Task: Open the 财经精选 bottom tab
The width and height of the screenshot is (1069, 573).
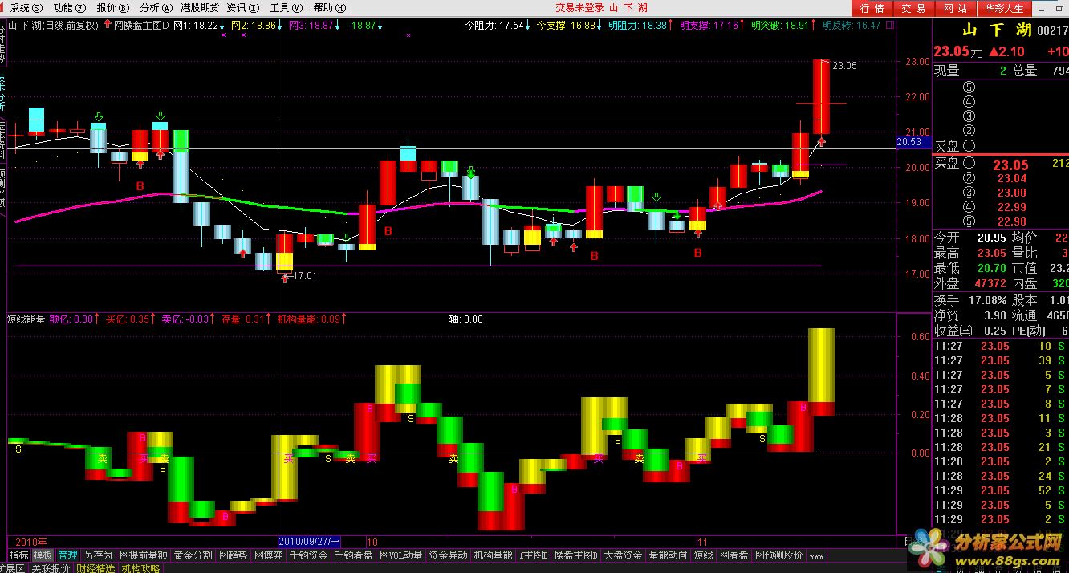Action: 96,568
